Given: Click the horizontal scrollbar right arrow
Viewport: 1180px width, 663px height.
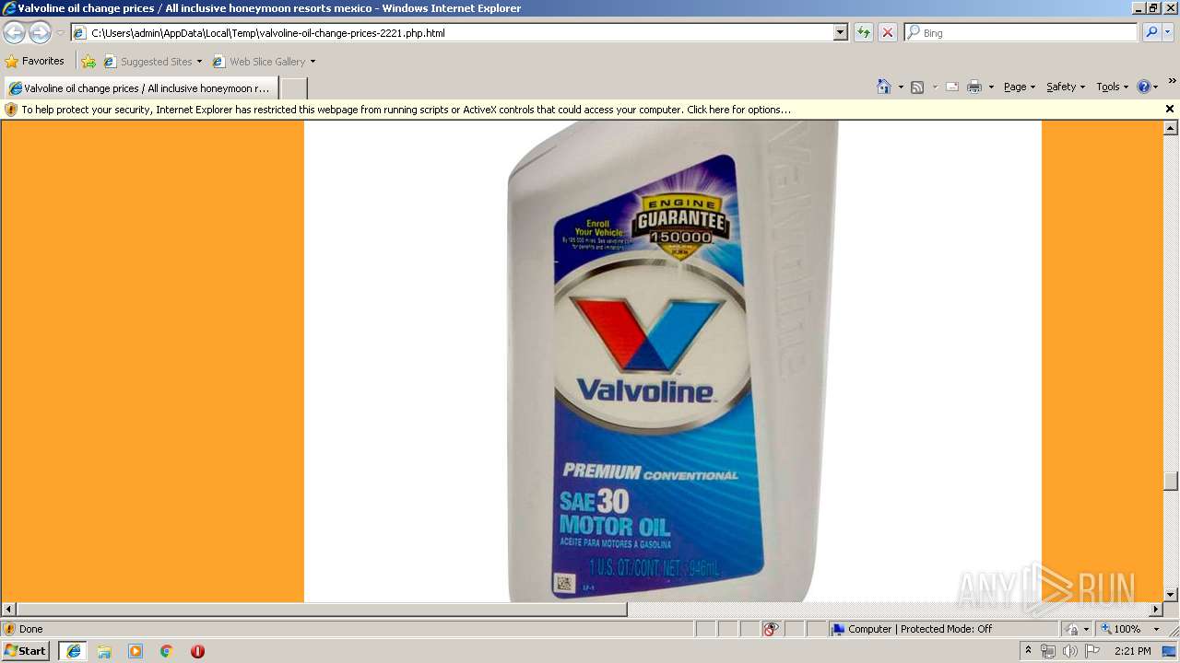Looking at the screenshot, I should [x=1155, y=610].
